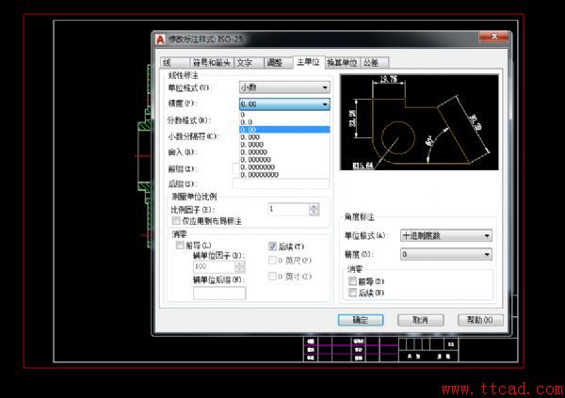Image resolution: width=565 pixels, height=398 pixels.
Task: Choose precision 0.0 from the list
Action: (284, 122)
